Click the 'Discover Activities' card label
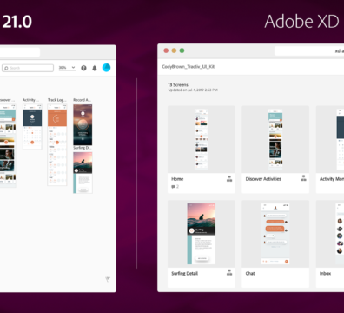The width and height of the screenshot is (344, 313). [263, 179]
